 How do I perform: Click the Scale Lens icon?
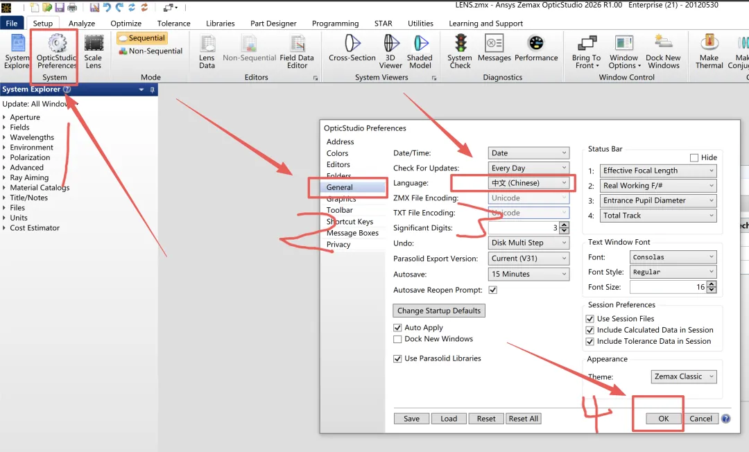click(x=93, y=51)
